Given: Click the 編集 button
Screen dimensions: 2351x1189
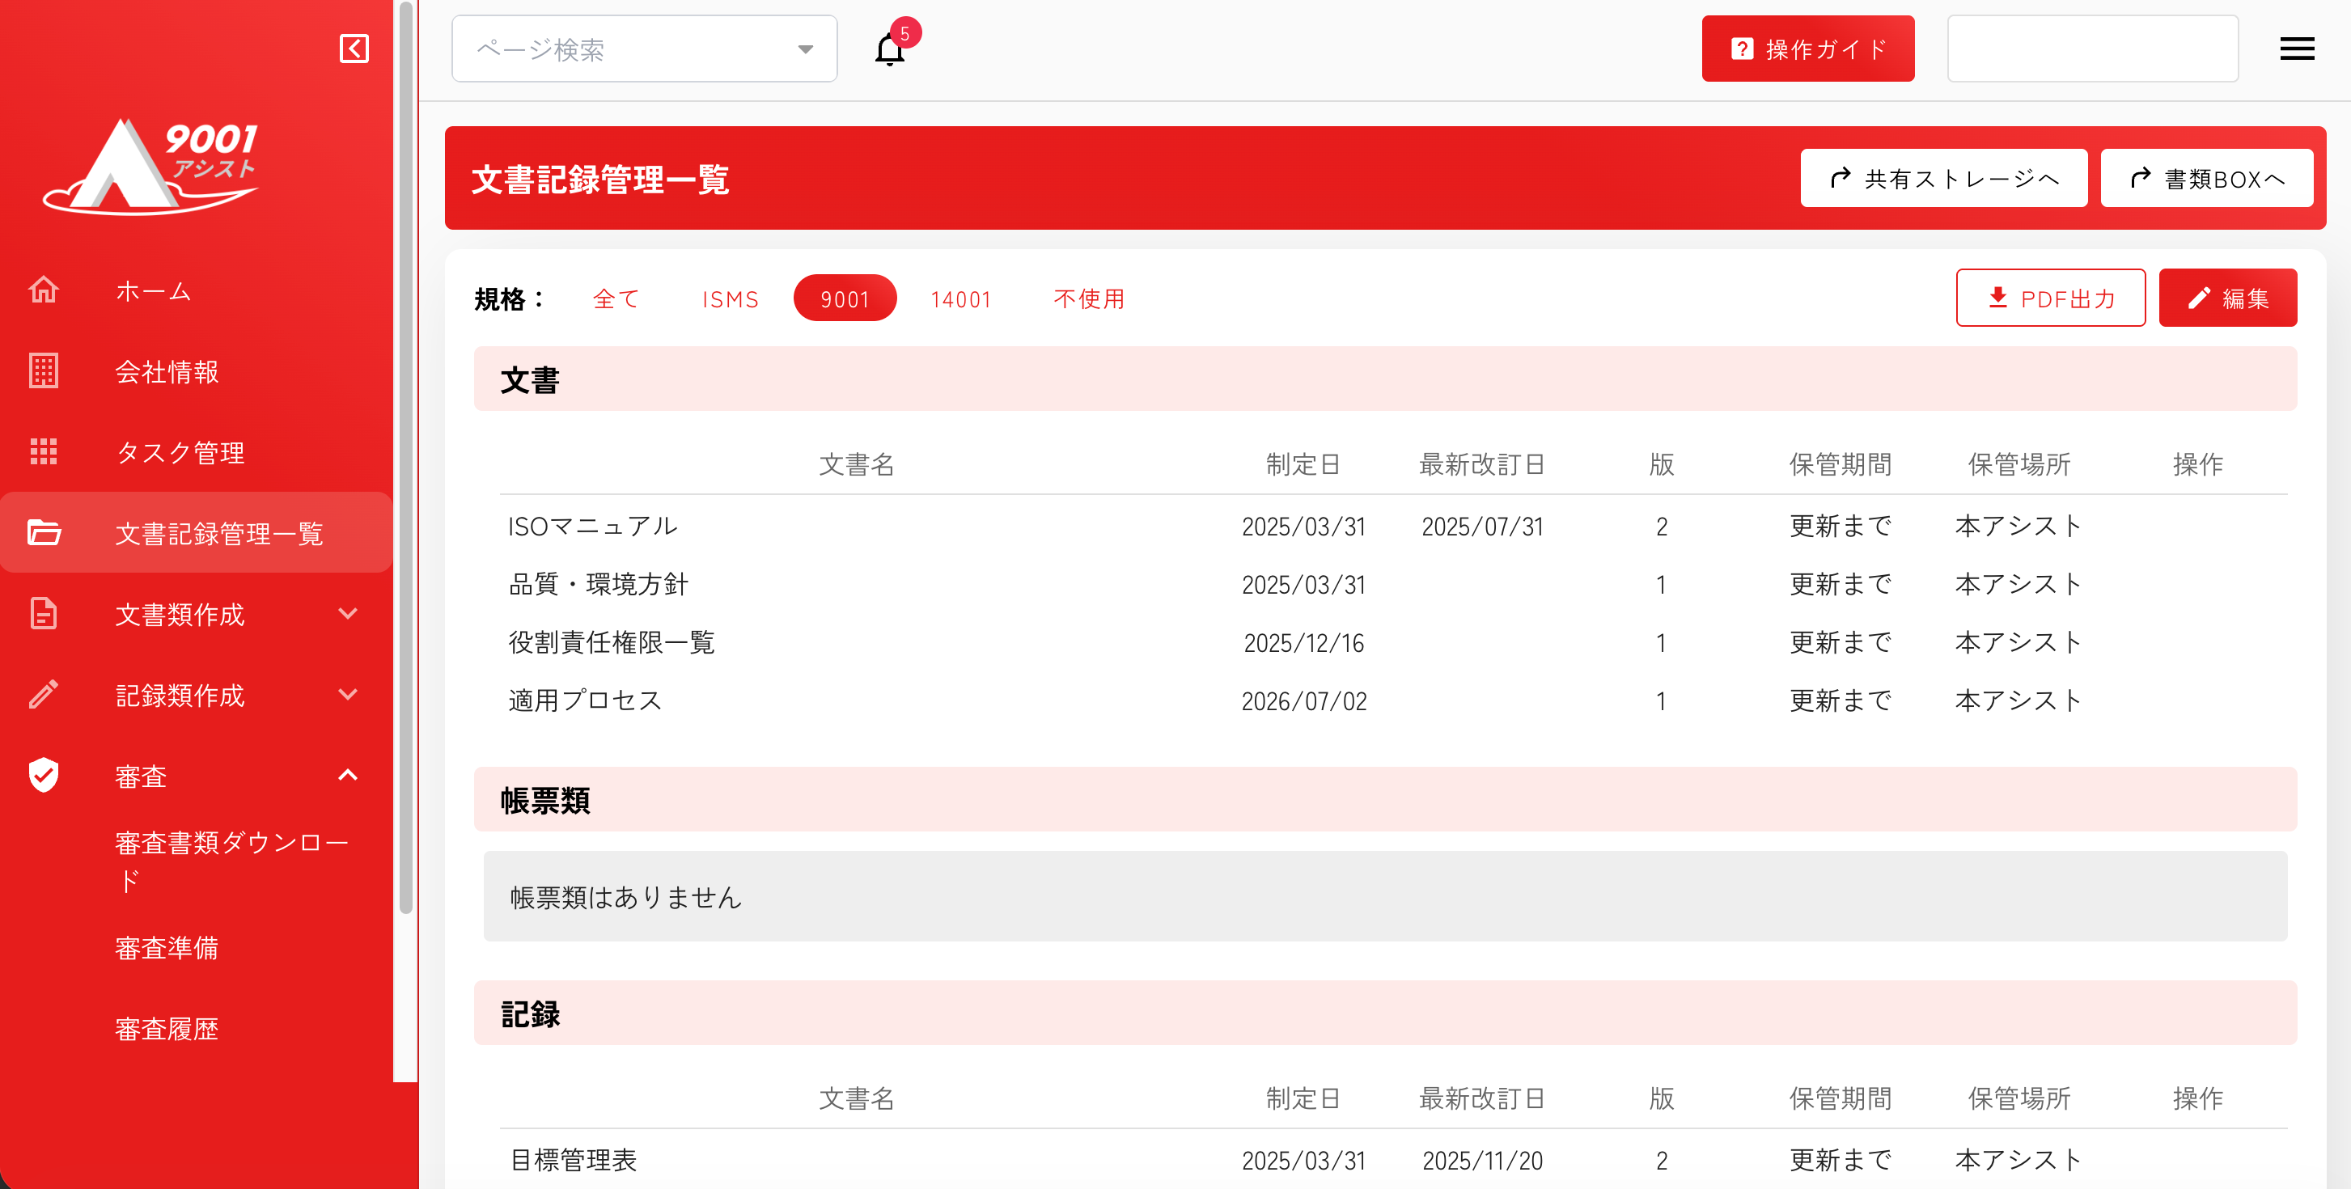Looking at the screenshot, I should click(2228, 298).
